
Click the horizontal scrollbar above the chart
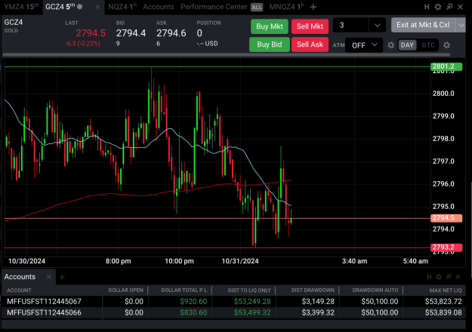[227, 55]
